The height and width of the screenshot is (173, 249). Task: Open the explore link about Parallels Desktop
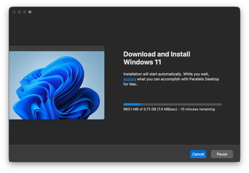click(130, 79)
